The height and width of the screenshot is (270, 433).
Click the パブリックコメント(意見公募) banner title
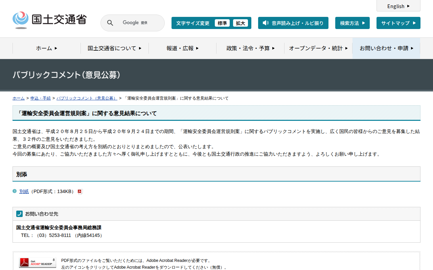[x=67, y=75]
